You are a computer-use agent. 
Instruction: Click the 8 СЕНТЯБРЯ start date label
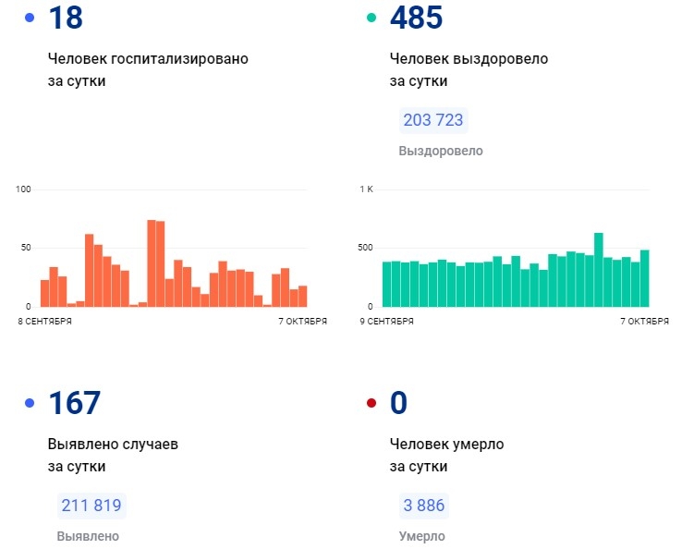point(44,322)
